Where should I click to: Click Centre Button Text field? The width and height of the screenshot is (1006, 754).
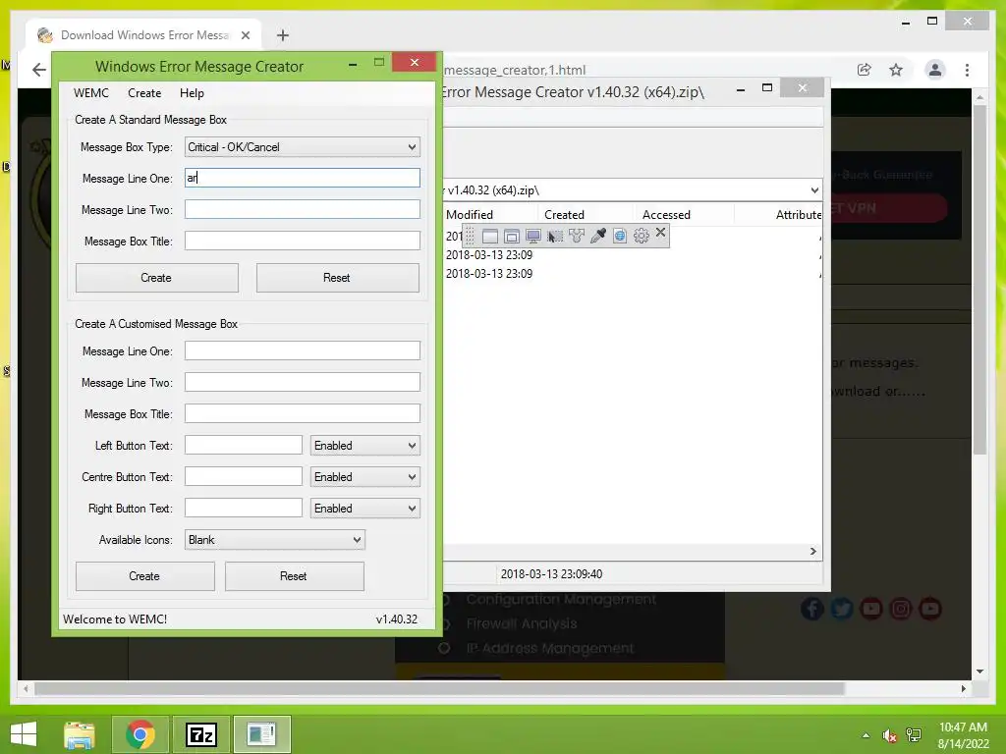tap(244, 476)
